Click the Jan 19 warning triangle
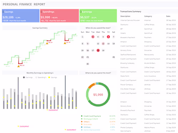Viewport: 178px width, 133px height. pyautogui.click(x=47, y=43)
